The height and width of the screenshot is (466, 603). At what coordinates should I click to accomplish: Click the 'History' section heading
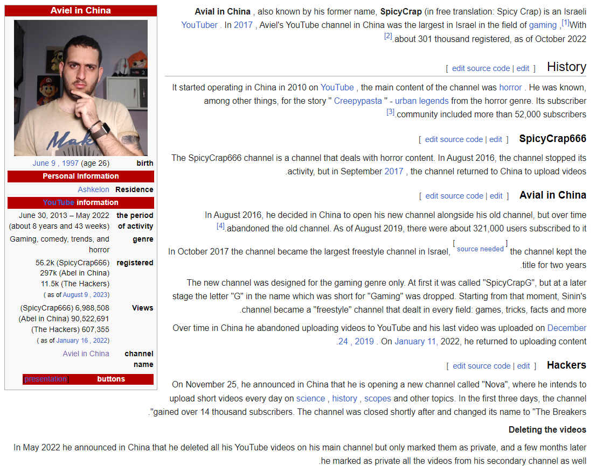566,67
